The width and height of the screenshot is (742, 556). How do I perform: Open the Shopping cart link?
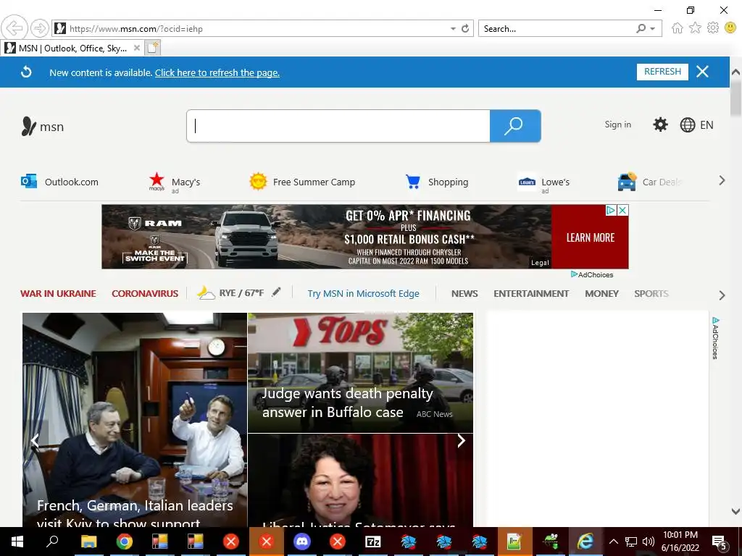[x=437, y=182]
